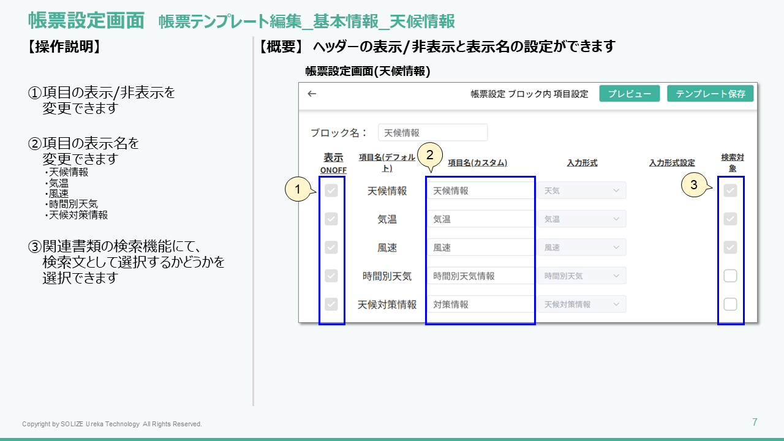The image size is (784, 441).
Task: Click custom name field containing 対策情報
Action: point(480,304)
